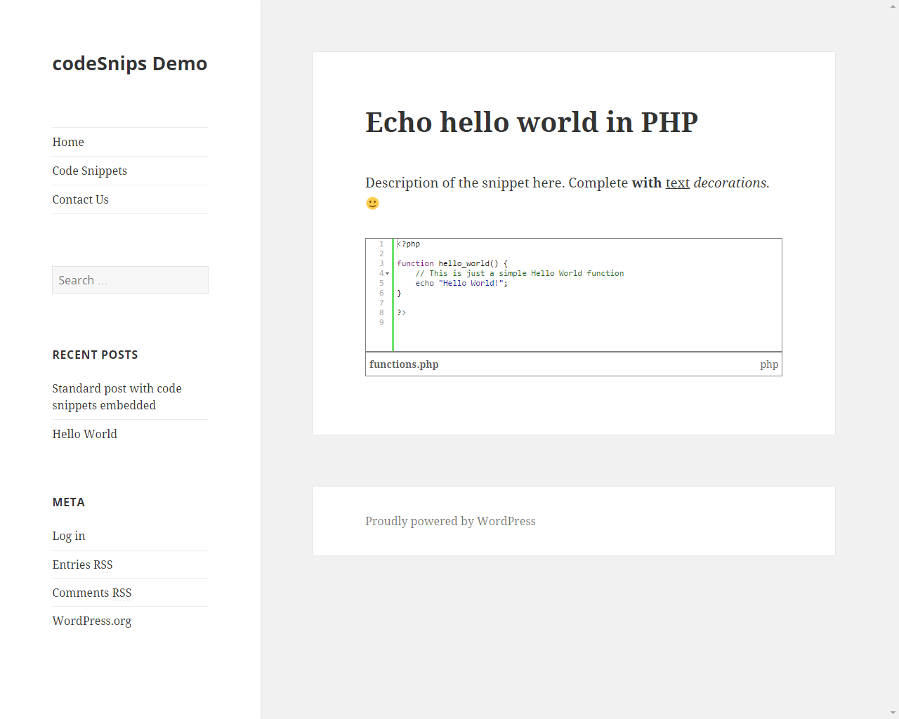Visit the WordPress.org link
This screenshot has height=719, width=899.
pos(92,621)
